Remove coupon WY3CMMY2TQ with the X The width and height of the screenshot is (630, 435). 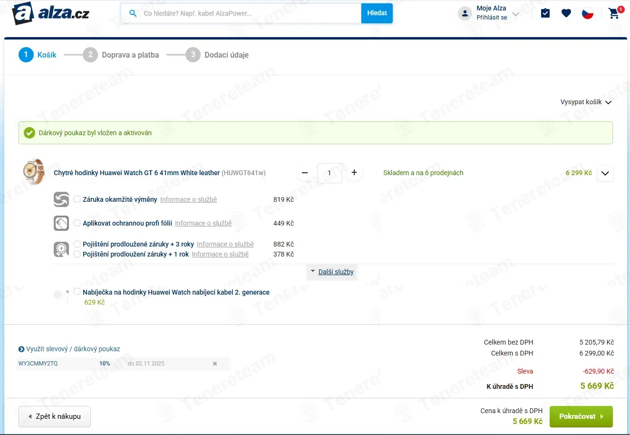214,364
